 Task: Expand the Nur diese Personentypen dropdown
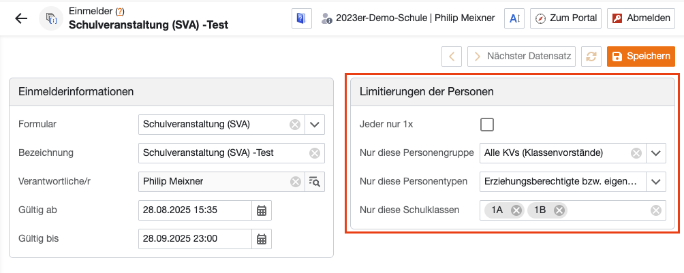[655, 182]
